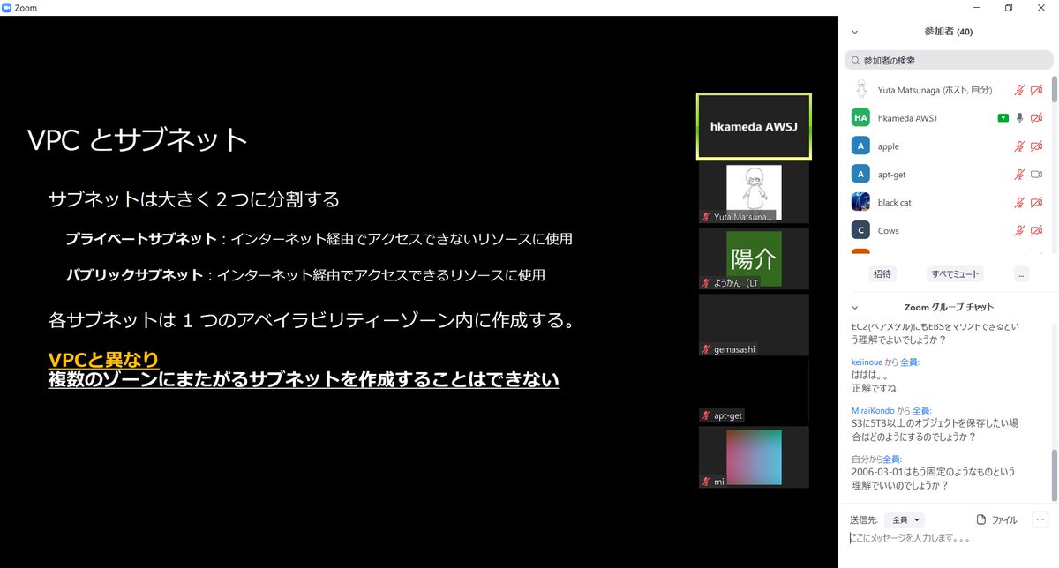Screen dimensions: 1059x568
Task: Click the HA avatar of hkameda AWSJ
Action: pos(860,118)
